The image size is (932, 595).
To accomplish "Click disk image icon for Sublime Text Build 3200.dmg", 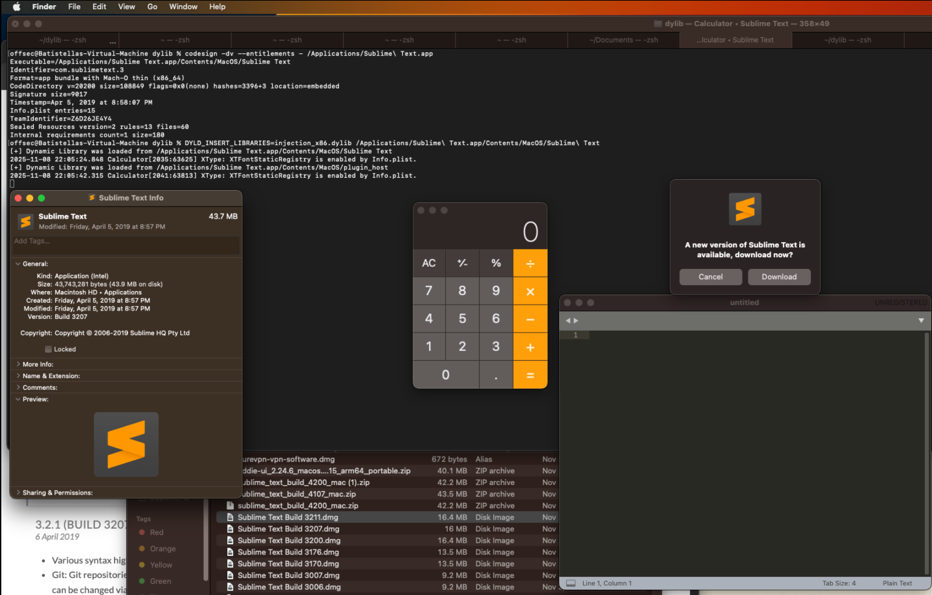I will pos(230,540).
